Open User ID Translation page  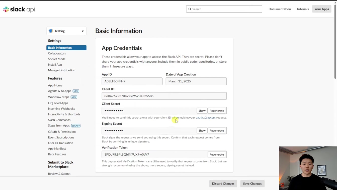click(60, 143)
